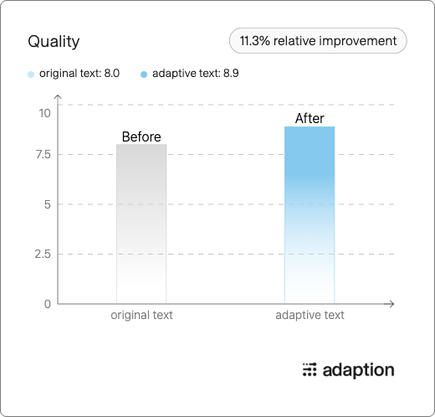Click the adaption logo icon
Screen dimensions: 435x417
pos(310,369)
